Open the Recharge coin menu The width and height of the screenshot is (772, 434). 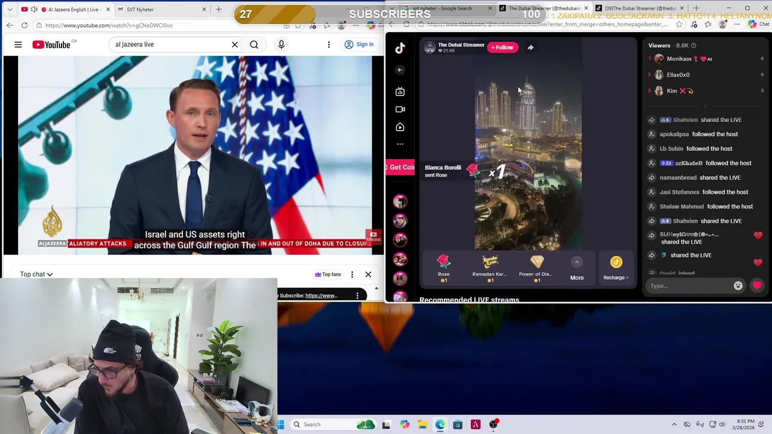(616, 268)
